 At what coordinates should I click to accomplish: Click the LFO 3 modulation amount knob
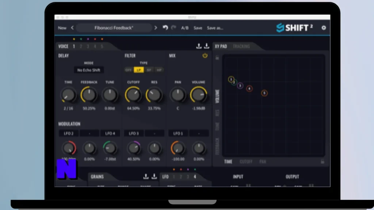[134, 148]
